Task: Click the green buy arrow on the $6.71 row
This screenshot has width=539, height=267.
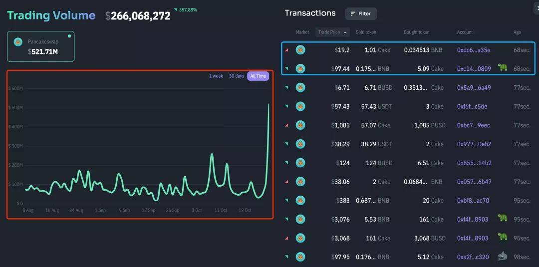Action: 287,87
